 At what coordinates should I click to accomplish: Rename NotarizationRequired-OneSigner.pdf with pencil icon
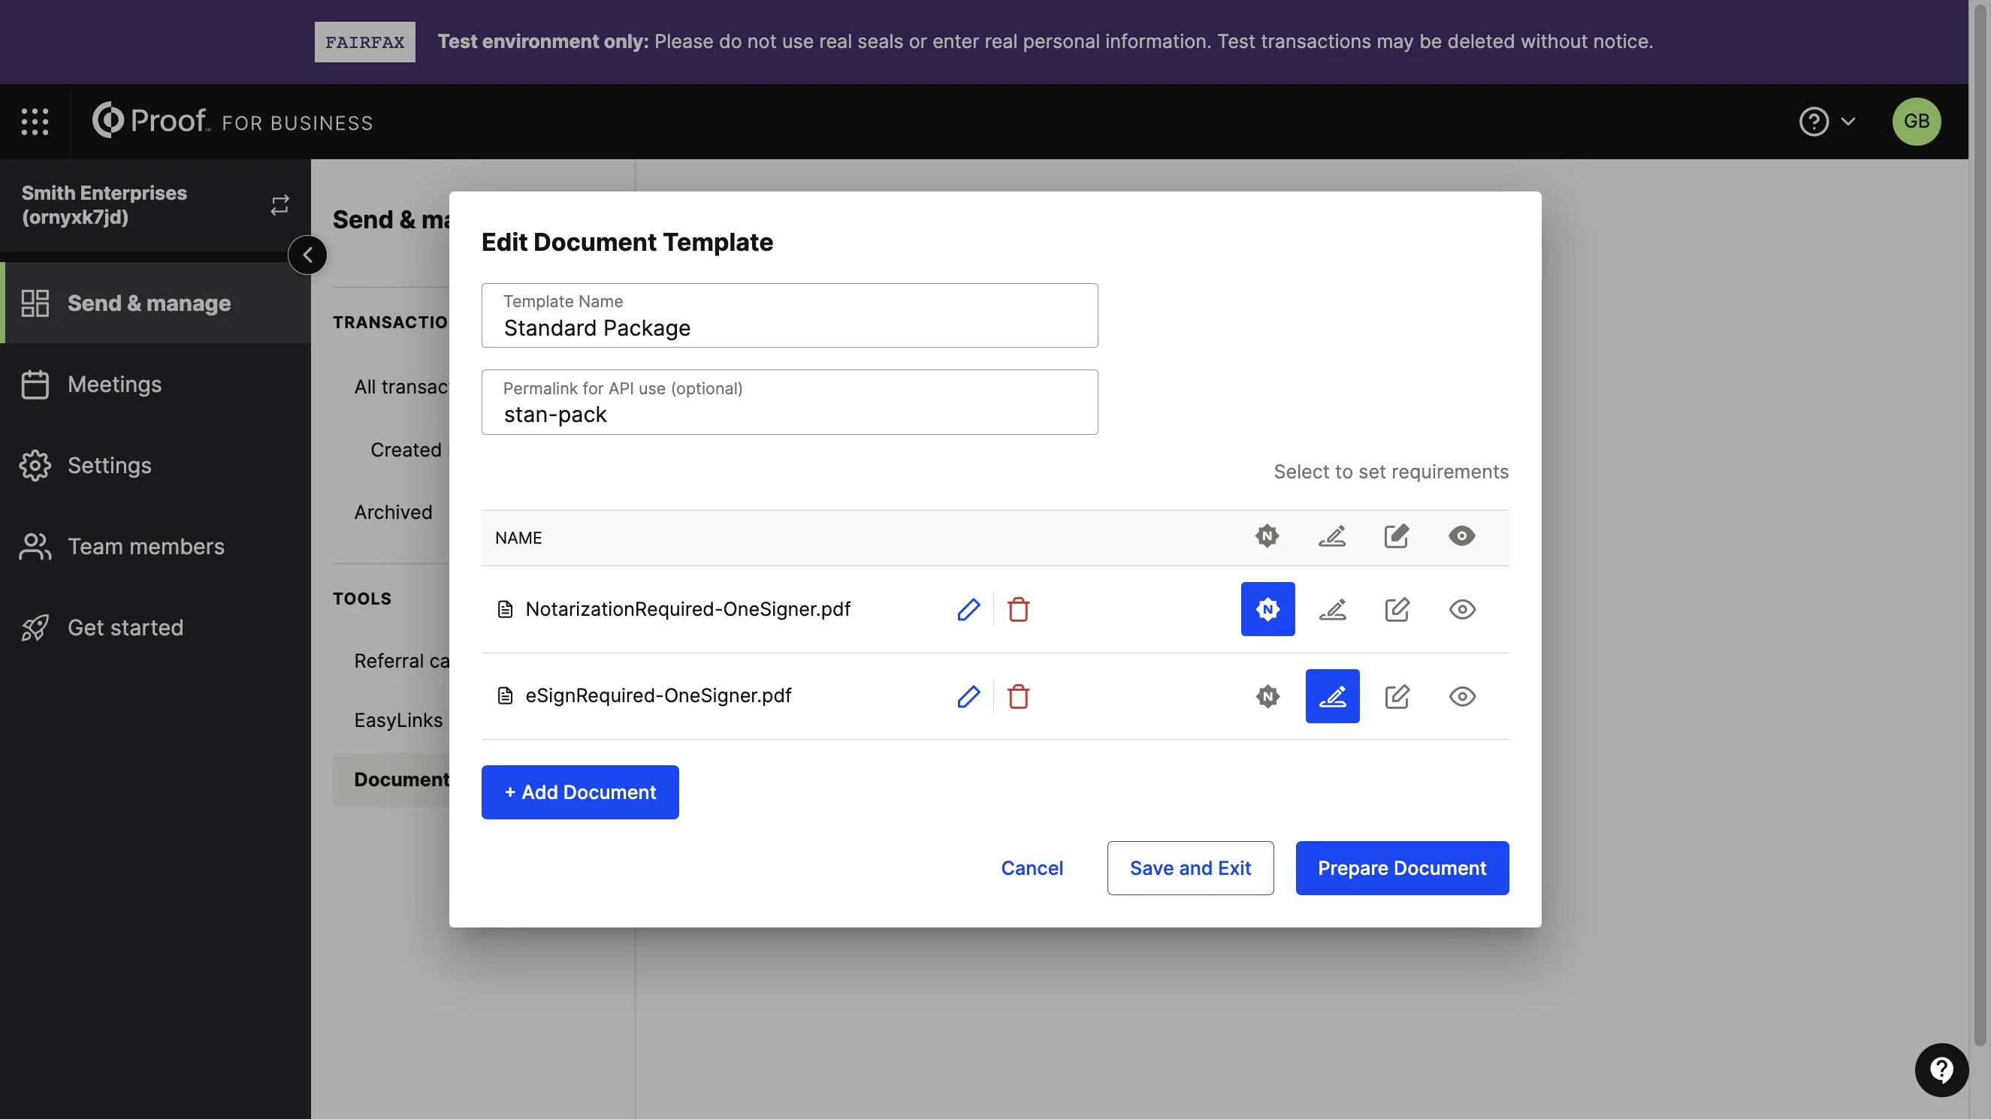click(x=968, y=609)
